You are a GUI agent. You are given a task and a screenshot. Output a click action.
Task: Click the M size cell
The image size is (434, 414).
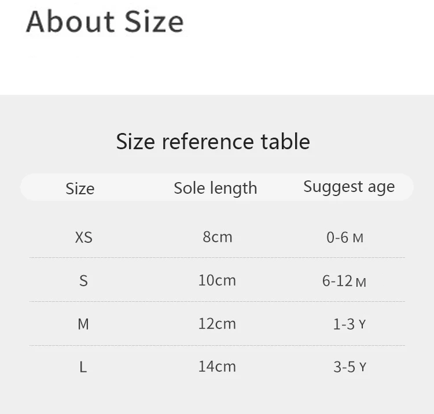coord(83,324)
